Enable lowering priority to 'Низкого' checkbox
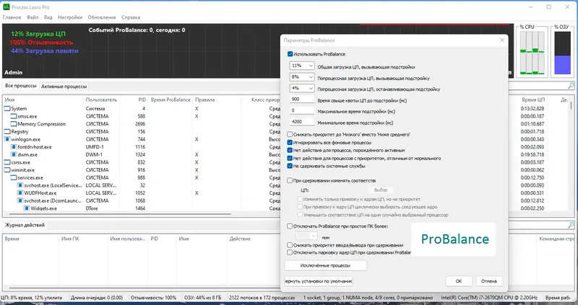Image resolution: width=578 pixels, height=305 pixels. pyautogui.click(x=290, y=135)
